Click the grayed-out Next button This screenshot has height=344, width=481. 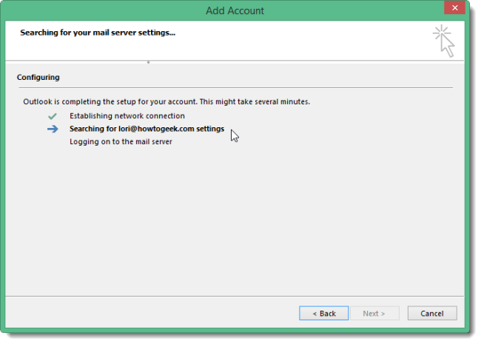(x=374, y=313)
